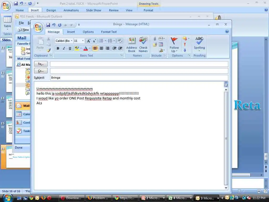Mark the message Low Importance
This screenshot has width=269, height=202.
pos(185,50)
